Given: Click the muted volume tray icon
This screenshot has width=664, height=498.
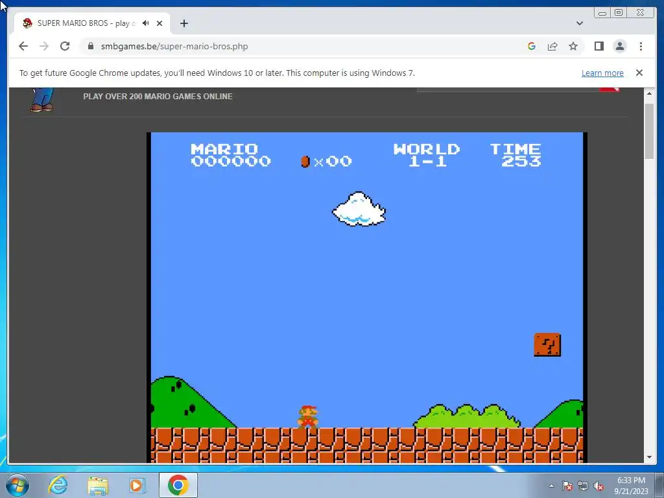Looking at the screenshot, I should click(599, 486).
